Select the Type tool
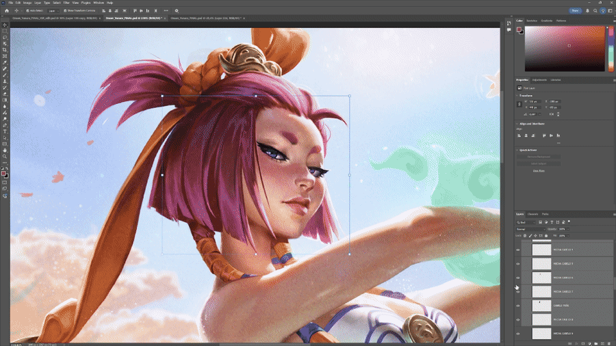 coord(5,131)
